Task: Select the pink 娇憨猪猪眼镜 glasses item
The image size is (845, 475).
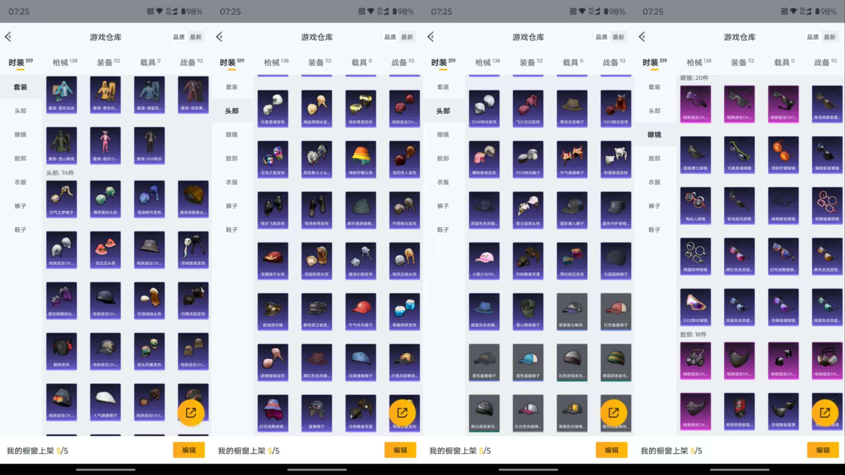Action: (827, 205)
